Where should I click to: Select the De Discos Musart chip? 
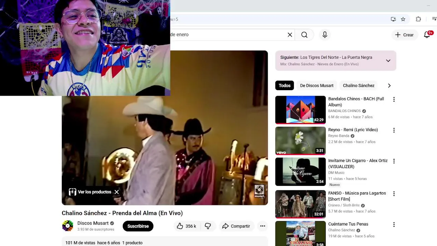[x=317, y=85]
